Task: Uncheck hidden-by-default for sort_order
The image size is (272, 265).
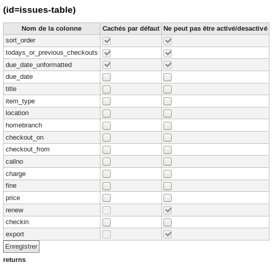Action: pos(107,41)
